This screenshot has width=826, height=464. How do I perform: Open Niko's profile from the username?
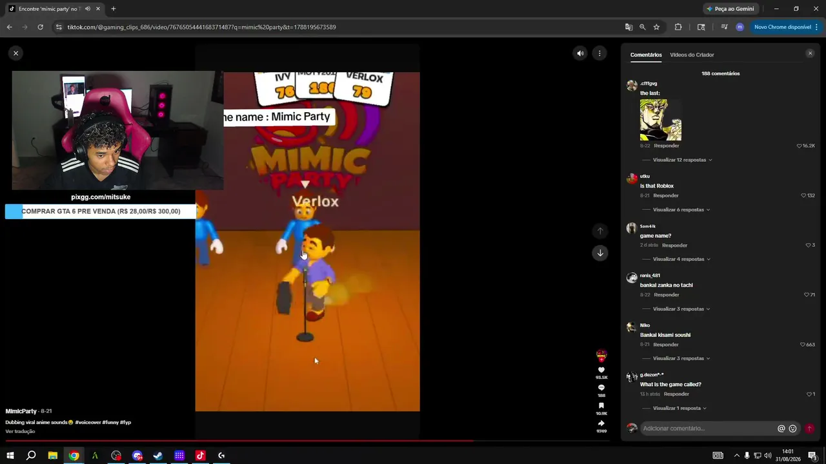[645, 325]
